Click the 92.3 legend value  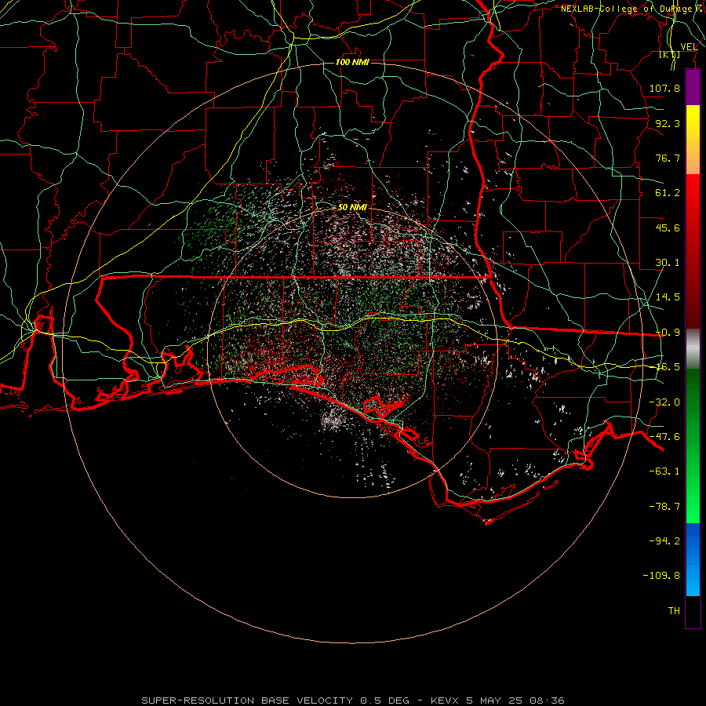668,123
